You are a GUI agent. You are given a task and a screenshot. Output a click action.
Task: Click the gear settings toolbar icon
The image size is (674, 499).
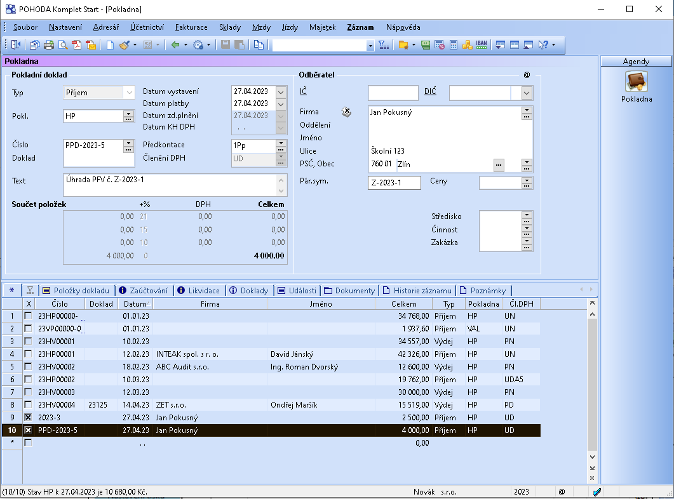pos(198,44)
